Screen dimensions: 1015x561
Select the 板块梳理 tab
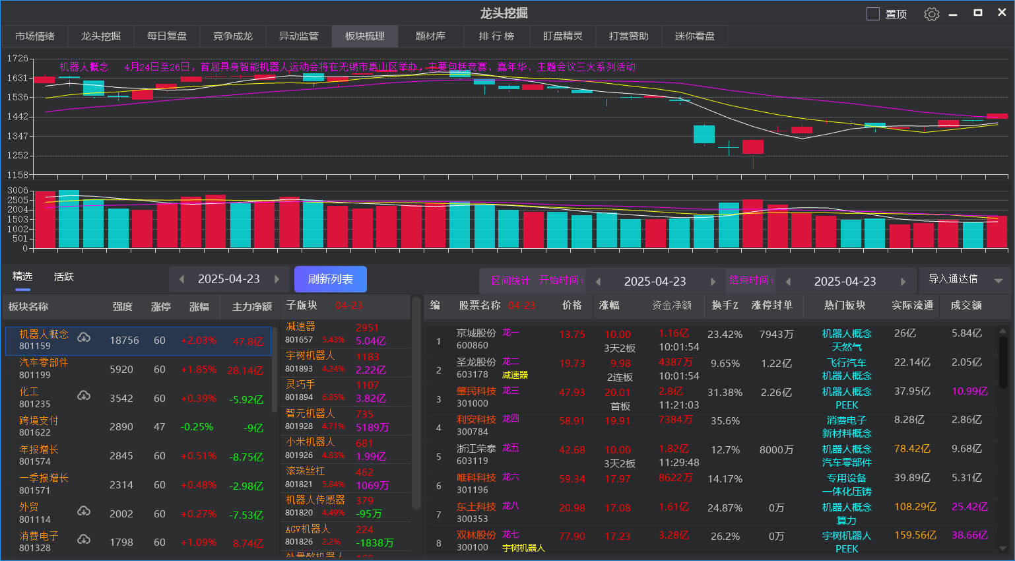[x=365, y=36]
